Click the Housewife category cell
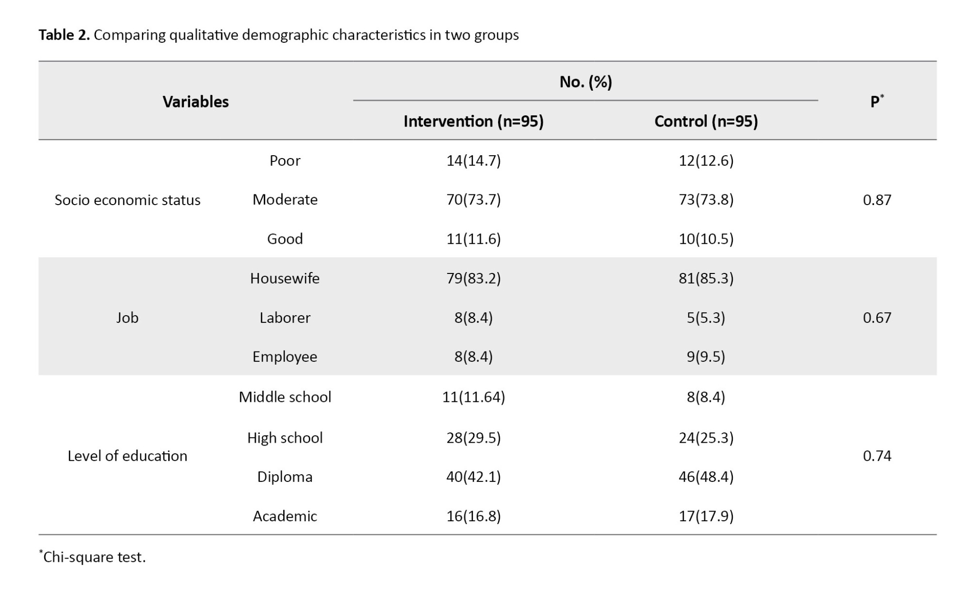 (x=285, y=278)
